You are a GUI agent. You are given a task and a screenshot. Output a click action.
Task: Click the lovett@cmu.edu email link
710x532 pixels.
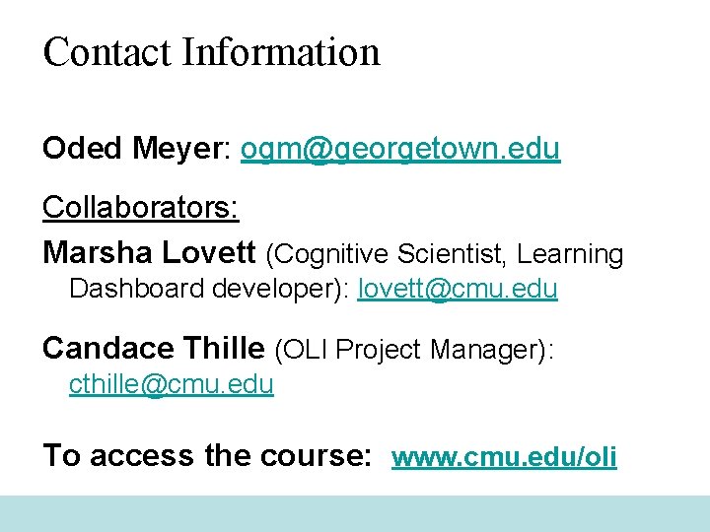[x=458, y=289]
